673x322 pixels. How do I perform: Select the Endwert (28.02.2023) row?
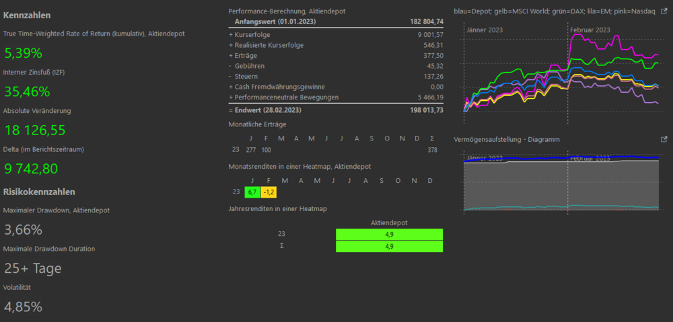(336, 110)
